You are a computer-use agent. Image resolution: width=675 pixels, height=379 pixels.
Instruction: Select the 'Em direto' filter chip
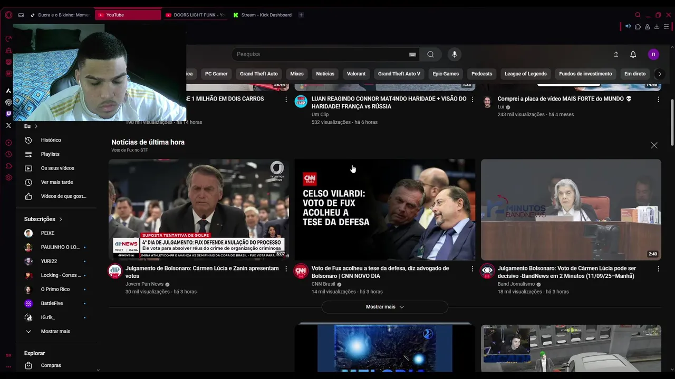point(635,74)
